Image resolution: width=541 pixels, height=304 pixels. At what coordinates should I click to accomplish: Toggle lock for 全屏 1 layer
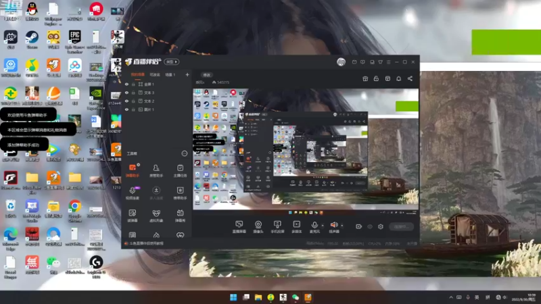click(133, 84)
